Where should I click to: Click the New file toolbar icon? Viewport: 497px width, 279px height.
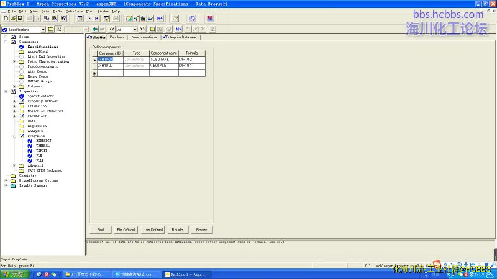tap(6, 19)
